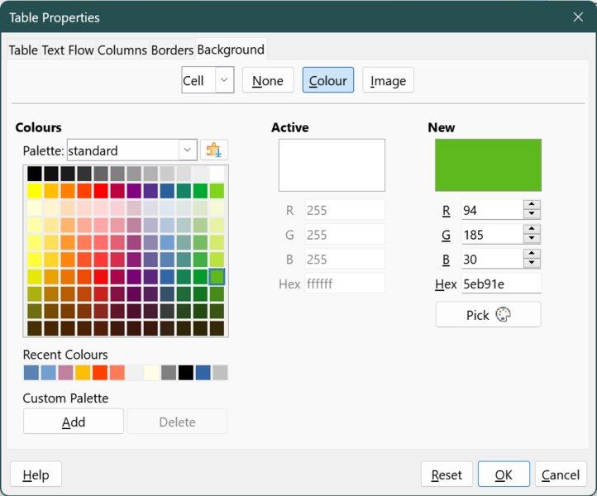Click Add under Custom Palette
The image size is (597, 496).
coord(74,422)
